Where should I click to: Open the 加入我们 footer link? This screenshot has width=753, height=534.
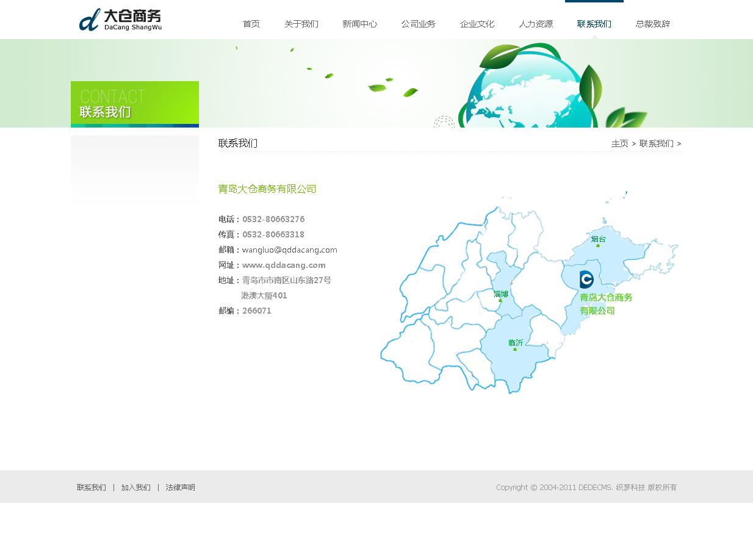click(135, 488)
